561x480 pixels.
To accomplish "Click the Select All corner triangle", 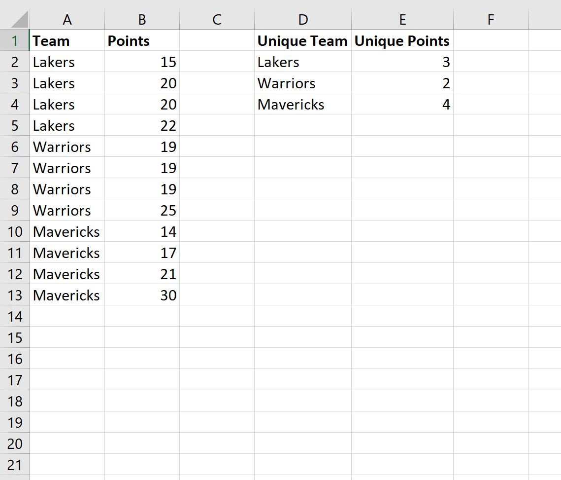I will coord(19,19).
